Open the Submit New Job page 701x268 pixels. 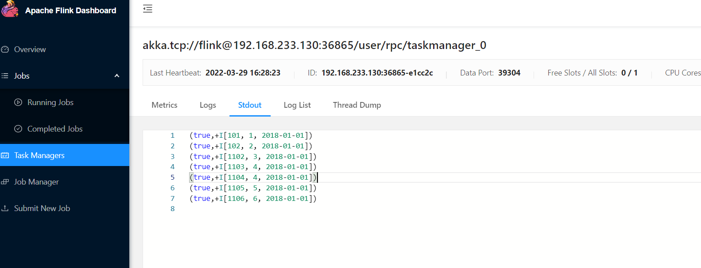click(42, 208)
